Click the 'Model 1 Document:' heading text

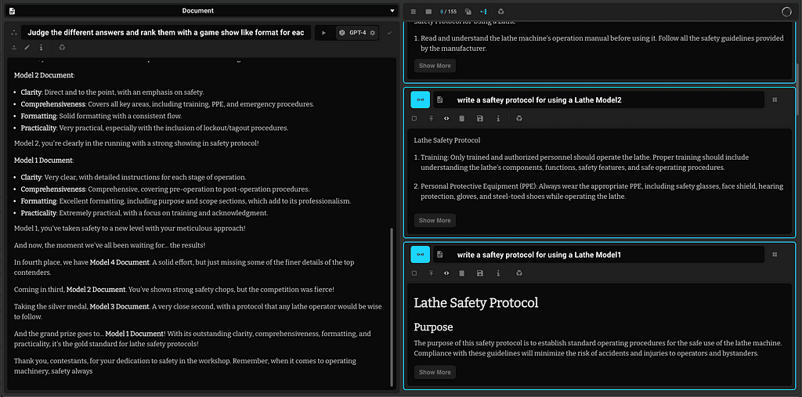click(x=44, y=160)
